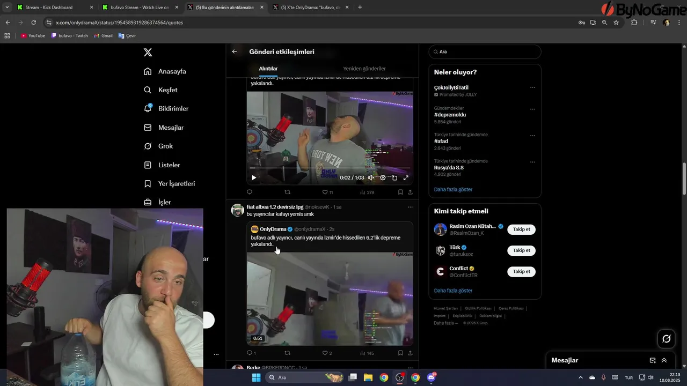687x386 pixels.
Task: Open Windows Start menu
Action: point(257,377)
